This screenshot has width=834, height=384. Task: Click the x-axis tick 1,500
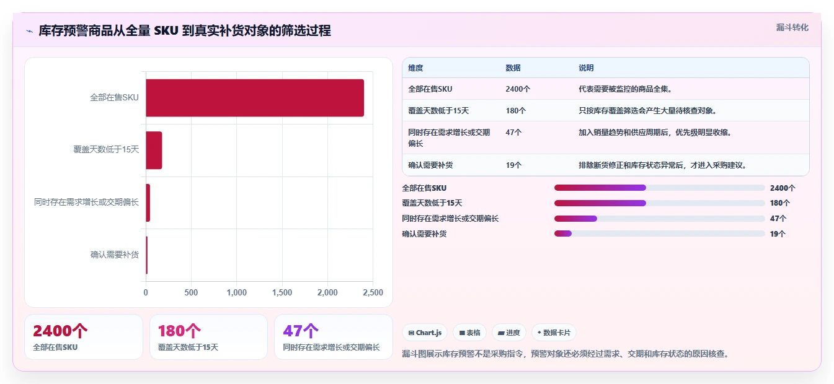point(282,292)
